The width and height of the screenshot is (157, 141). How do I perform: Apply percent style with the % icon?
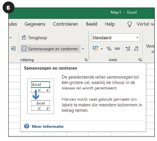[x=109, y=49]
